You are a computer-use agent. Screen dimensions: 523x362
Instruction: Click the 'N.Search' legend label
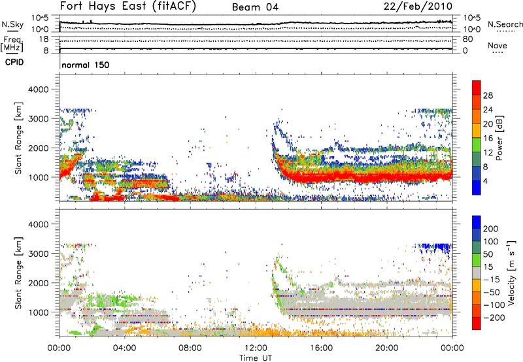pyautogui.click(x=505, y=24)
